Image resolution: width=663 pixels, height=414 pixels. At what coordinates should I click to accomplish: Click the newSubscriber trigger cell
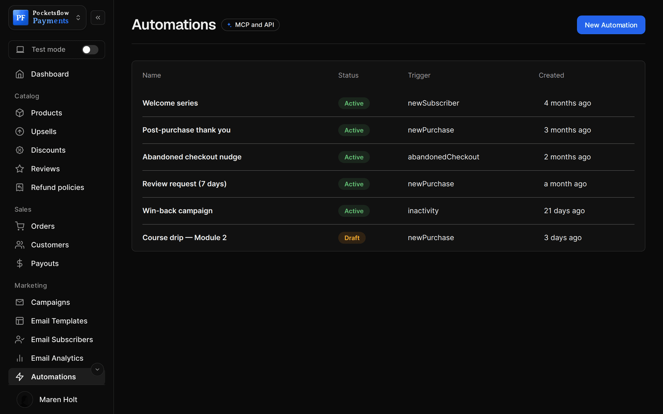coord(433,103)
